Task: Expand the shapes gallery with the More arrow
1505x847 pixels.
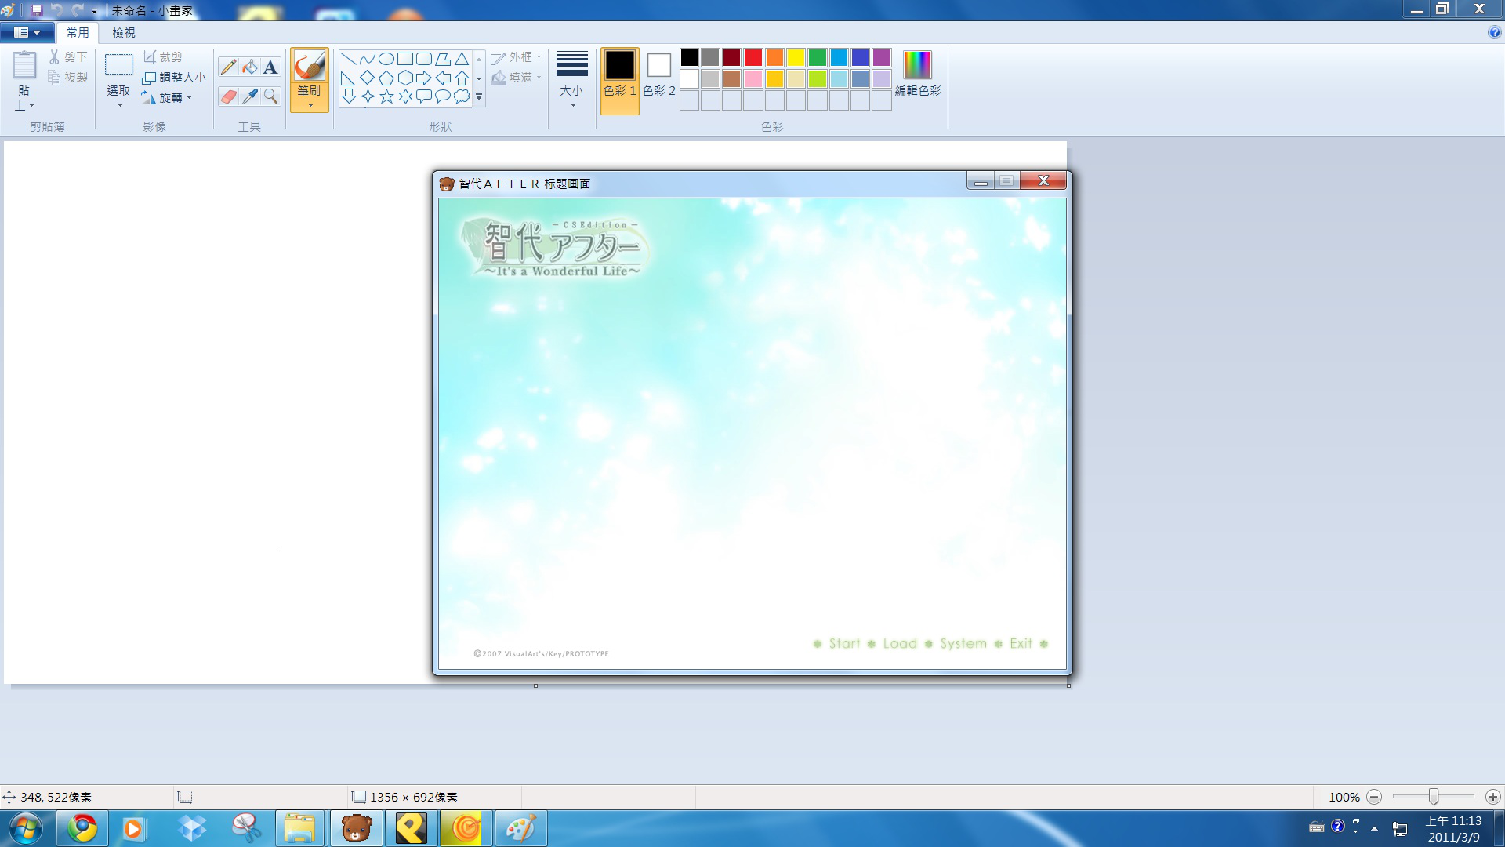Action: click(x=479, y=97)
